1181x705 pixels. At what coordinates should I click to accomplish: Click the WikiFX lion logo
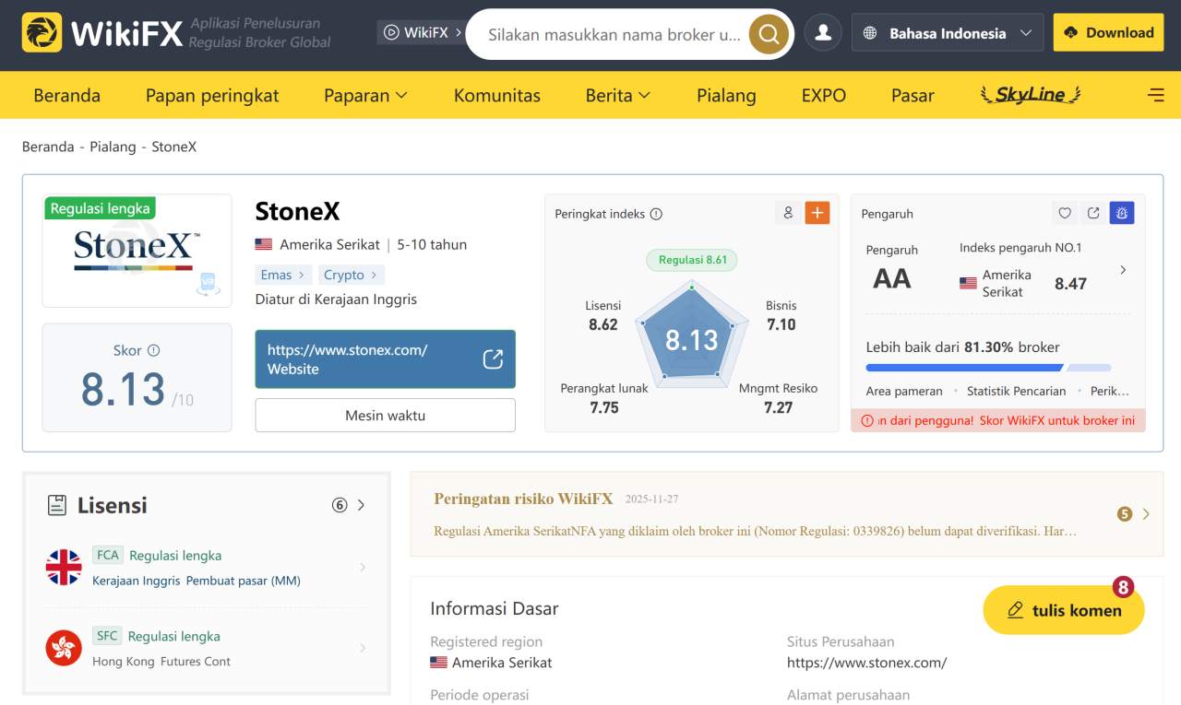[x=42, y=32]
